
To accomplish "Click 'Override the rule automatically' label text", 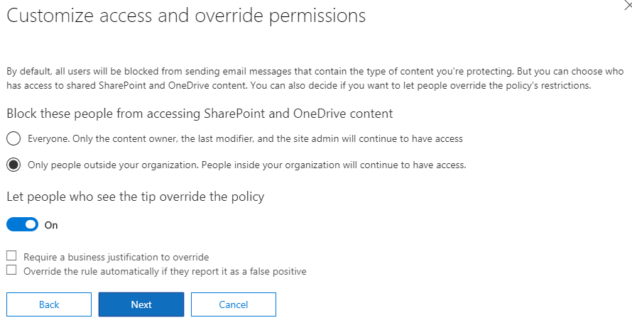I will 165,271.
